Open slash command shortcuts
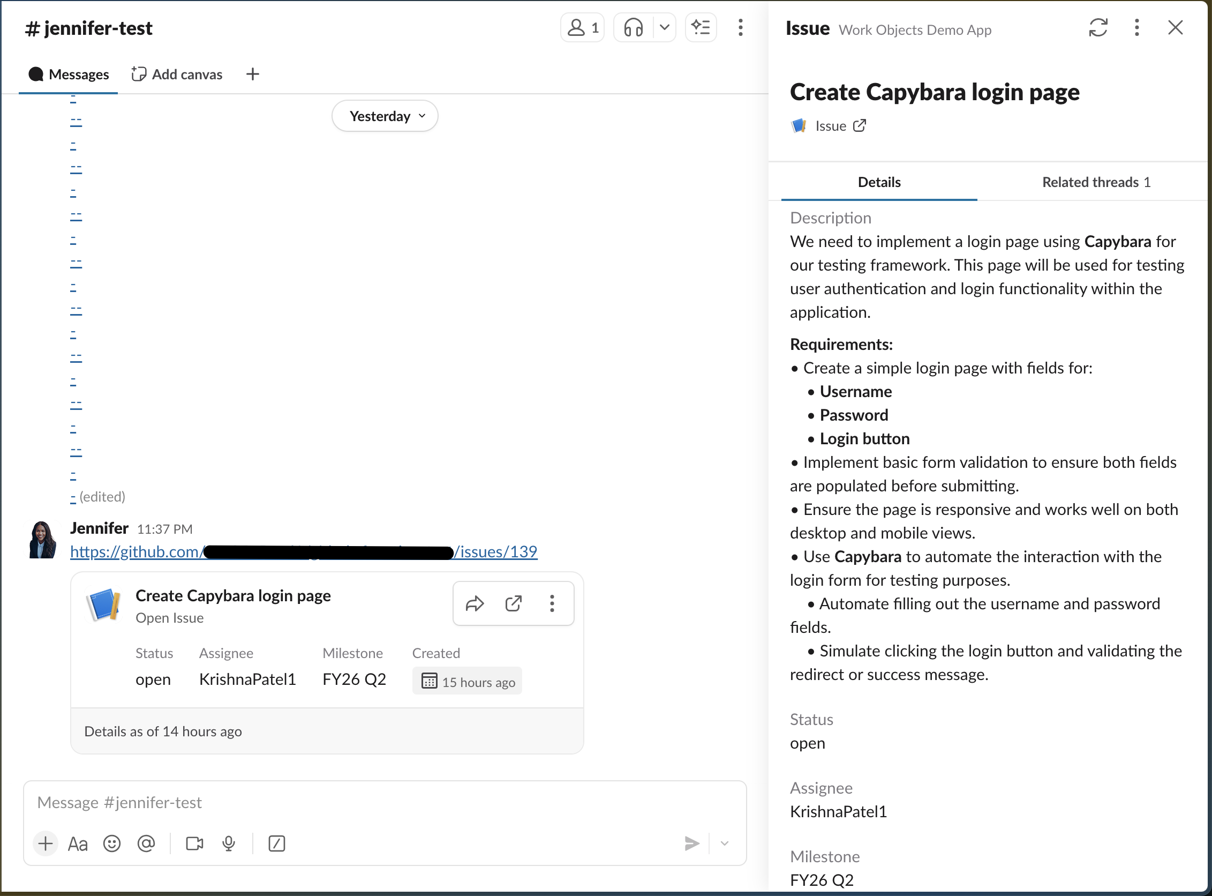The width and height of the screenshot is (1212, 896). pyautogui.click(x=276, y=843)
